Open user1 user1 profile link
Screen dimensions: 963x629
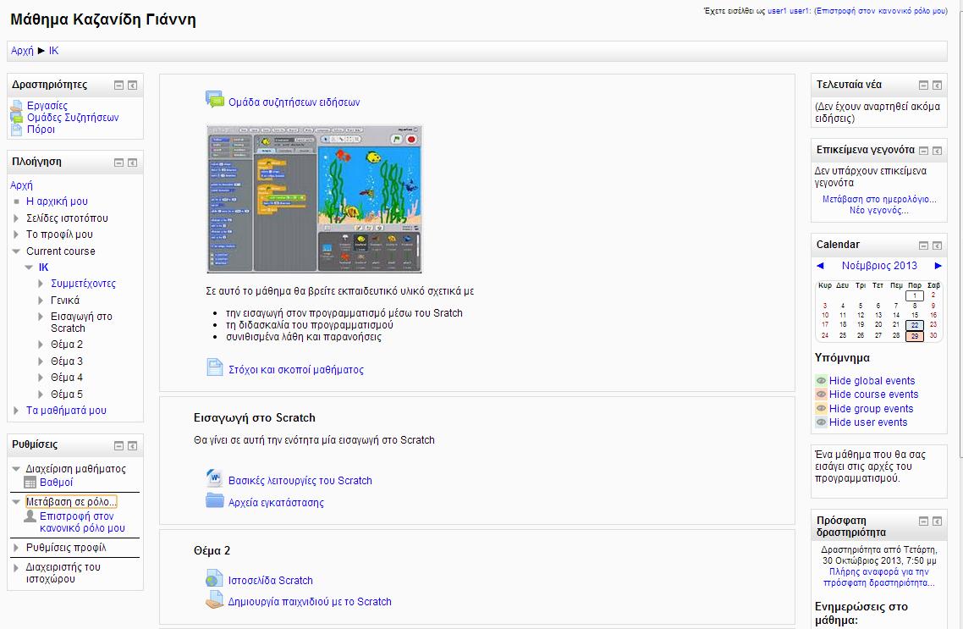(x=789, y=11)
